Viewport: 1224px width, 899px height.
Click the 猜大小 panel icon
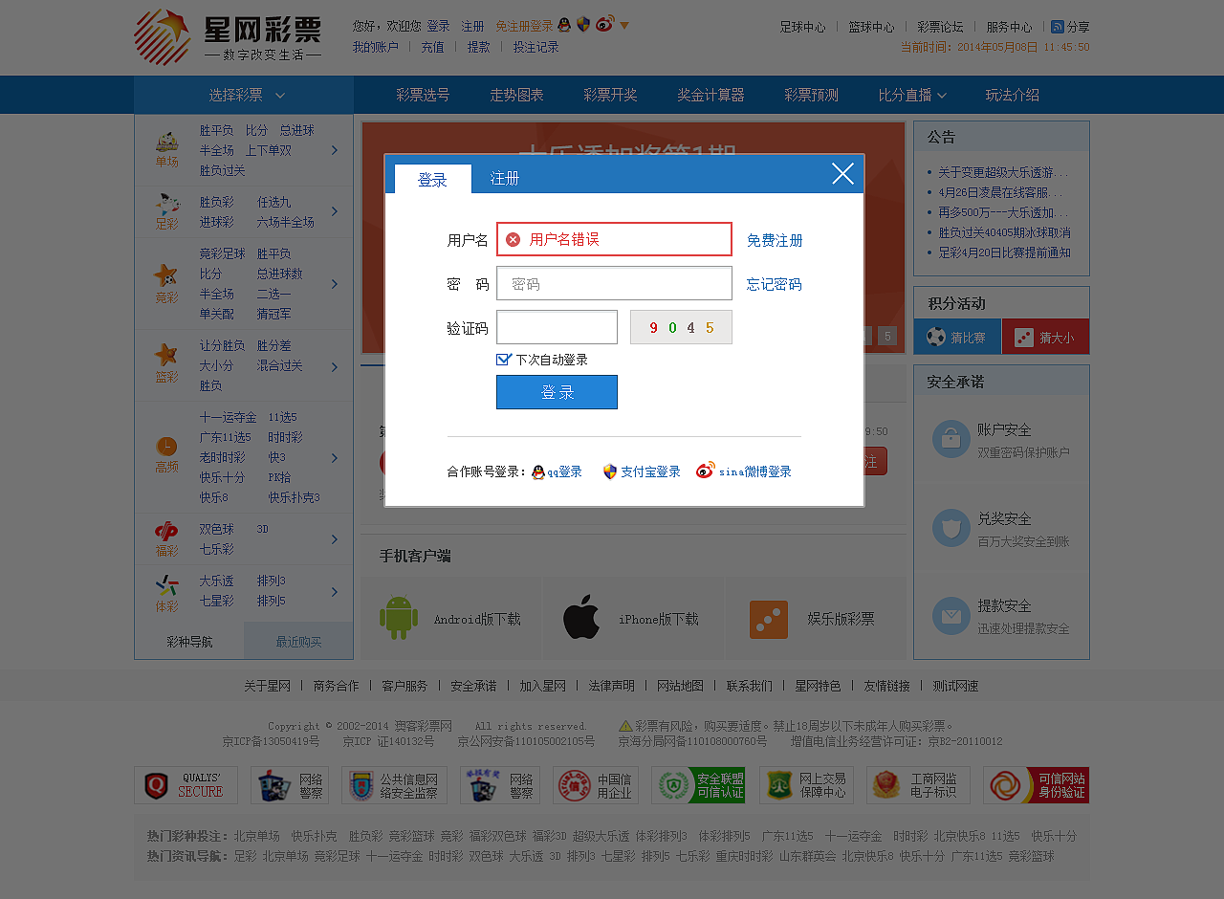click(1025, 337)
